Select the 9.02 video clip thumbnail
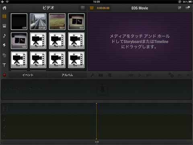The image size is (193, 145). (19, 41)
